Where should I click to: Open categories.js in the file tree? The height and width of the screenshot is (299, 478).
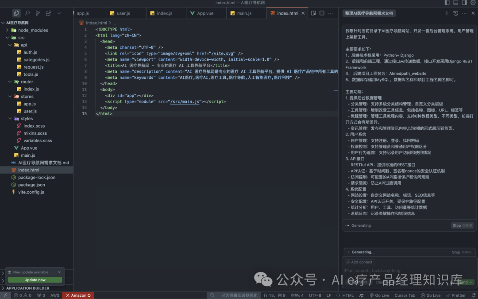36,60
